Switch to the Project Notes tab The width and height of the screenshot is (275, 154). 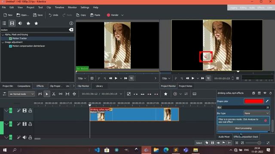click(x=185, y=86)
